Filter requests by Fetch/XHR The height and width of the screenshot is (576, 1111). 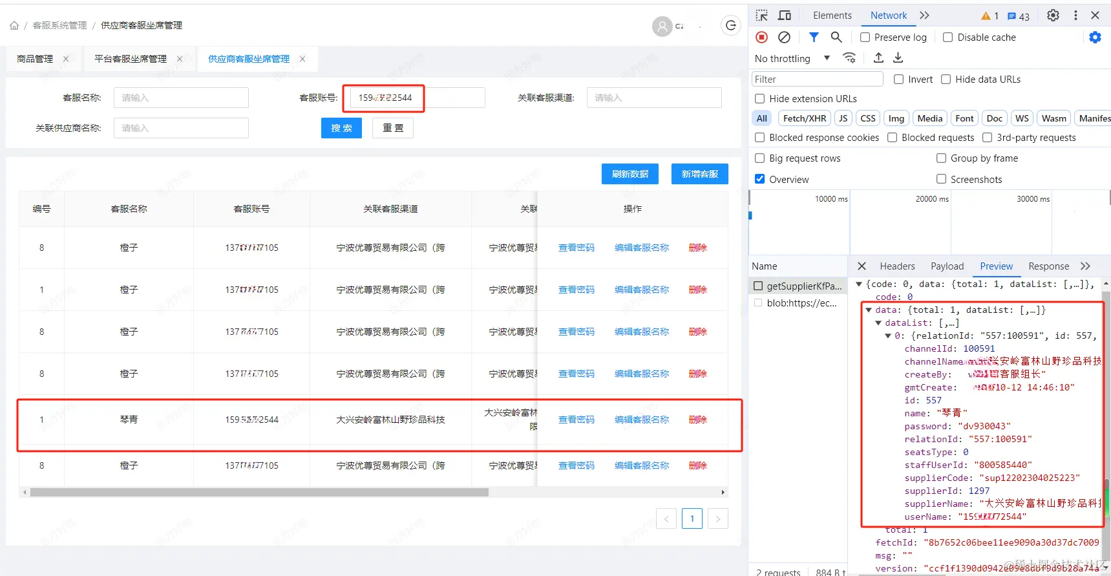805,118
